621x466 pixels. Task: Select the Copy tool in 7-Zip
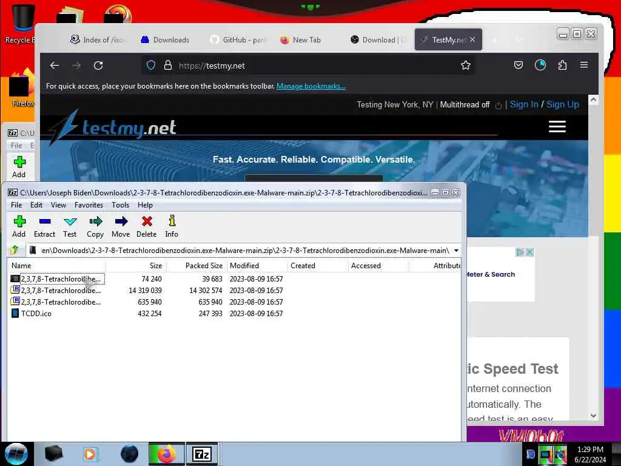tap(95, 226)
